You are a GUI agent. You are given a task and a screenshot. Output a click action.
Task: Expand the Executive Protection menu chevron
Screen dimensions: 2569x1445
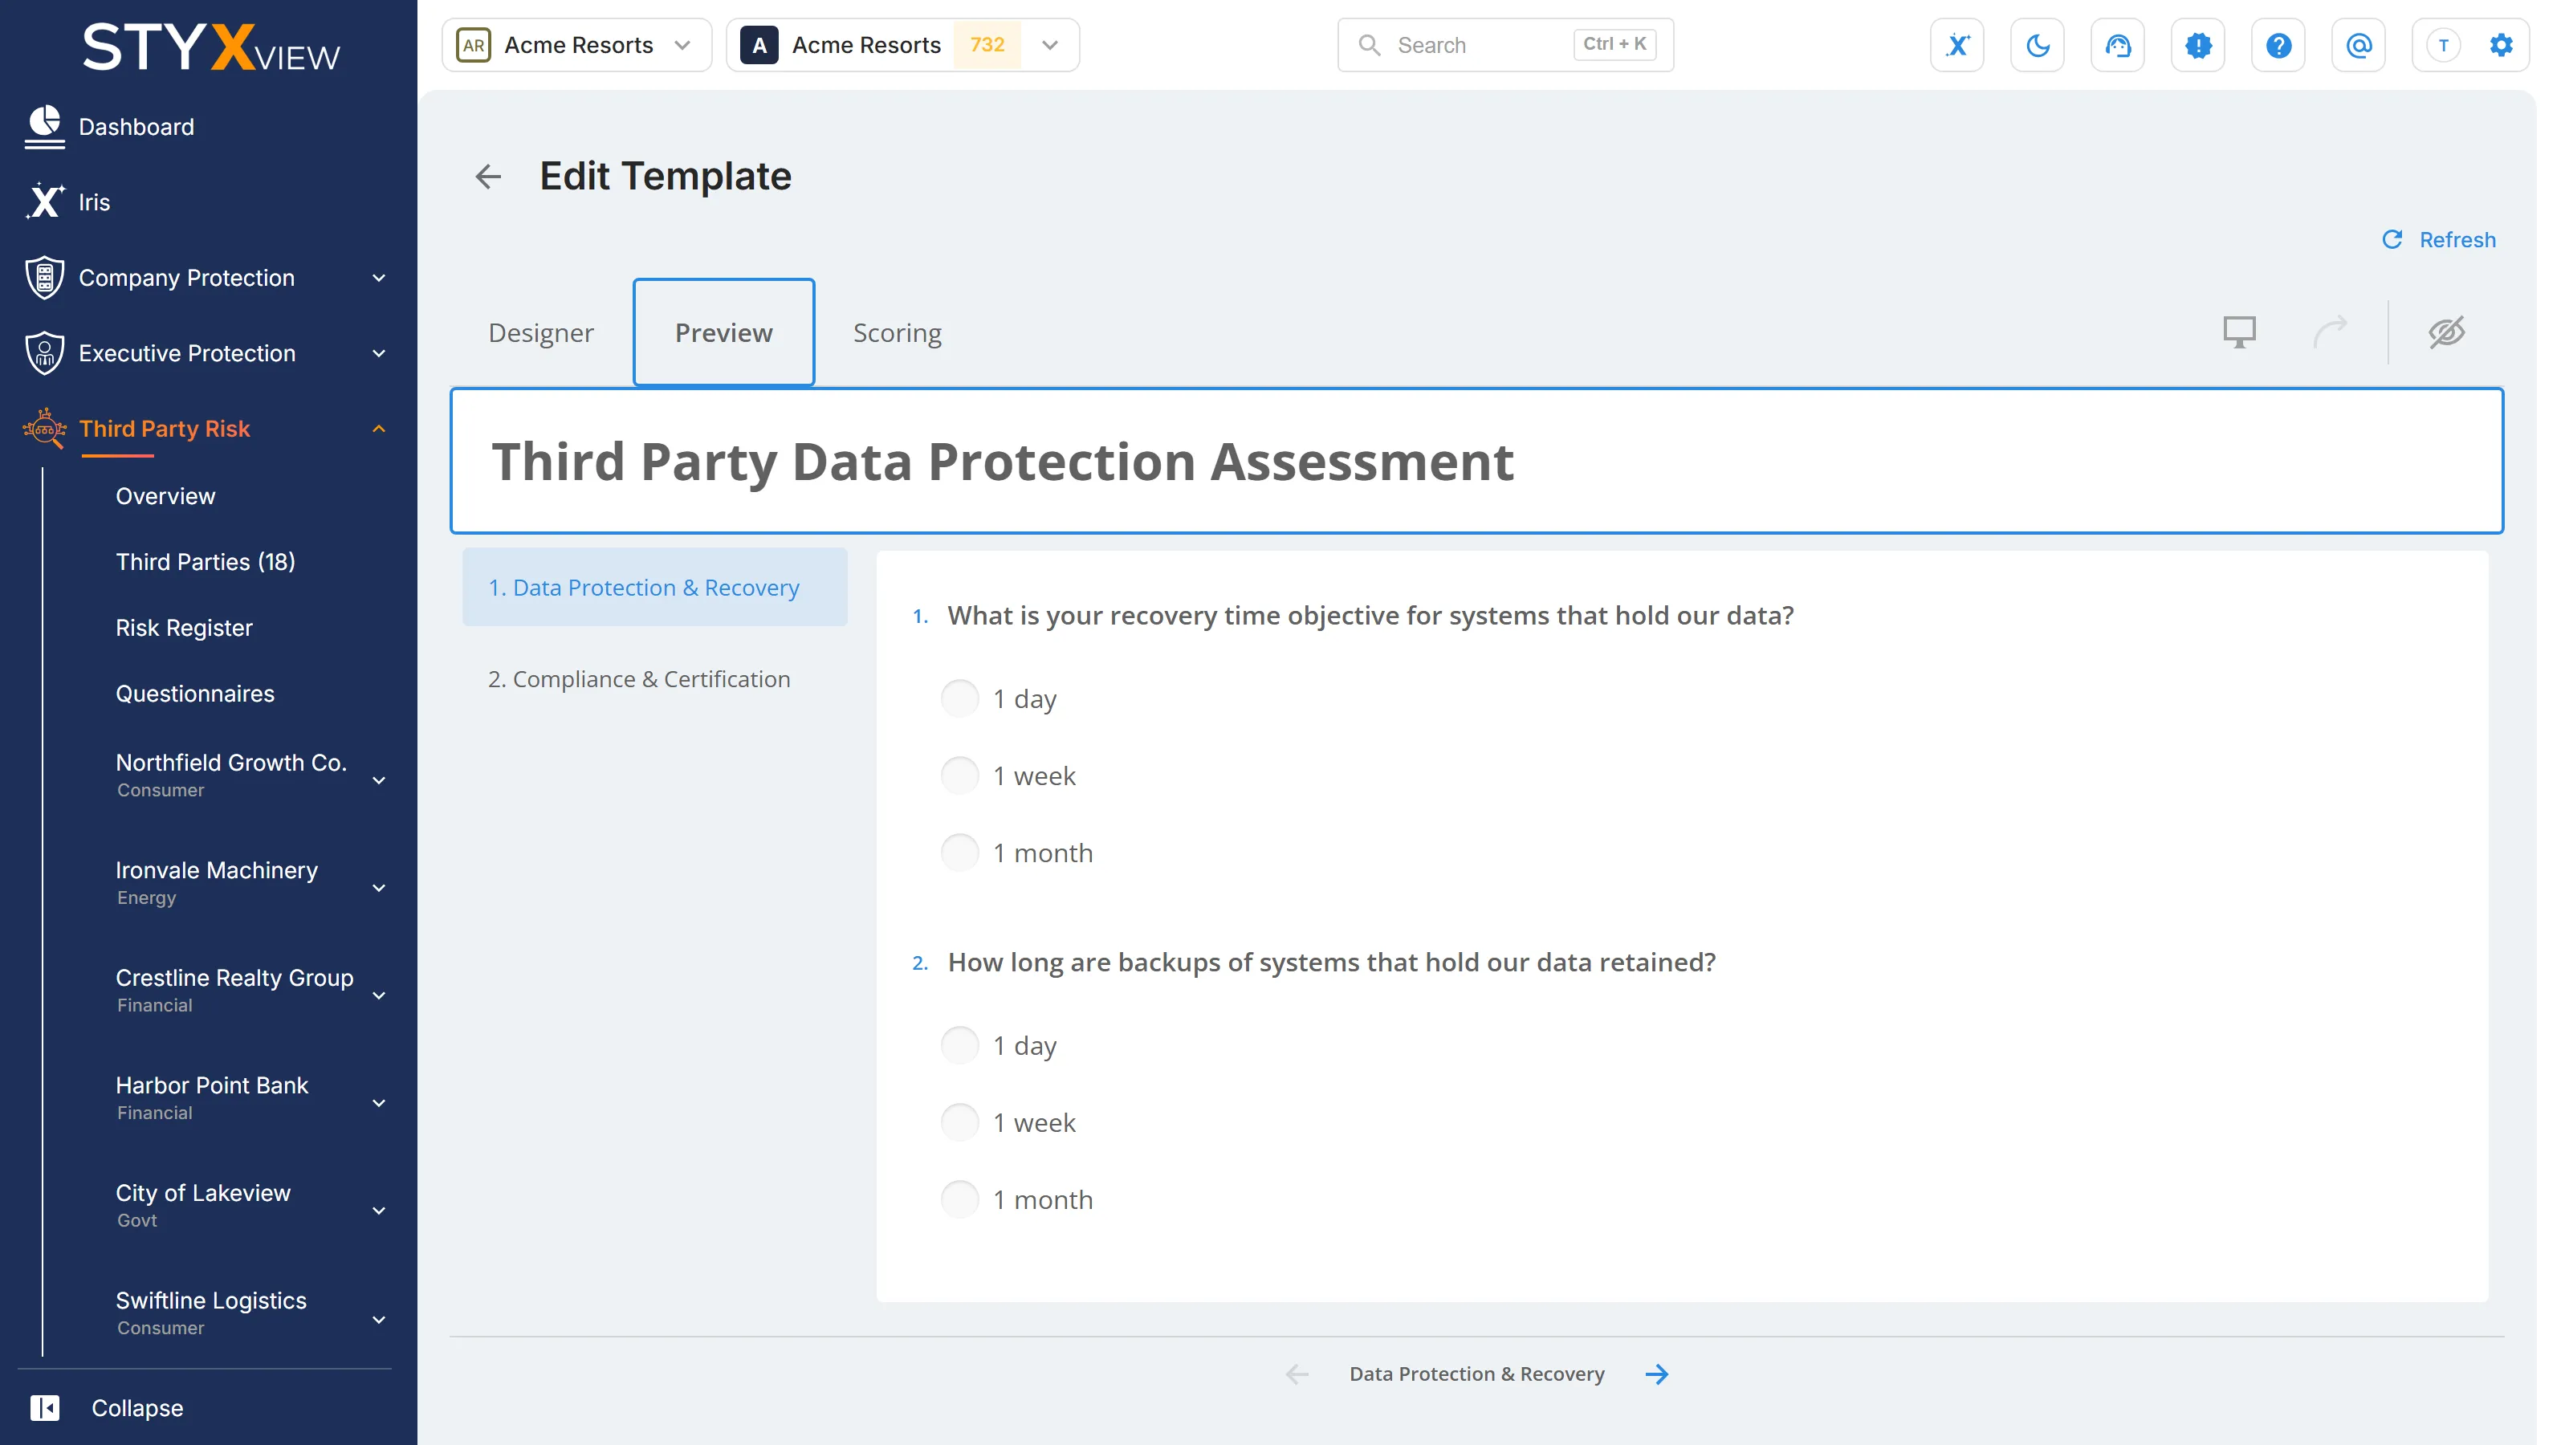click(x=379, y=354)
